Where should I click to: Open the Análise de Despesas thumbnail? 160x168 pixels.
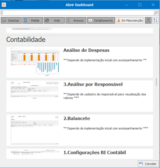(x=35, y=62)
